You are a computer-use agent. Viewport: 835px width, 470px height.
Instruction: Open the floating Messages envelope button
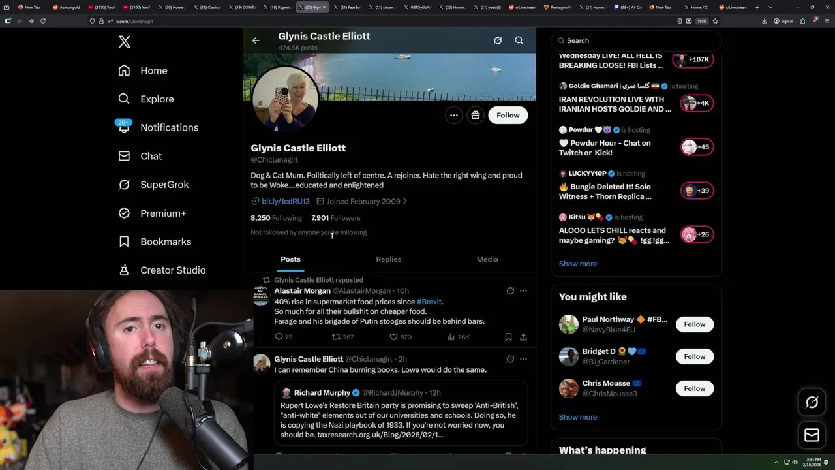[x=812, y=435]
